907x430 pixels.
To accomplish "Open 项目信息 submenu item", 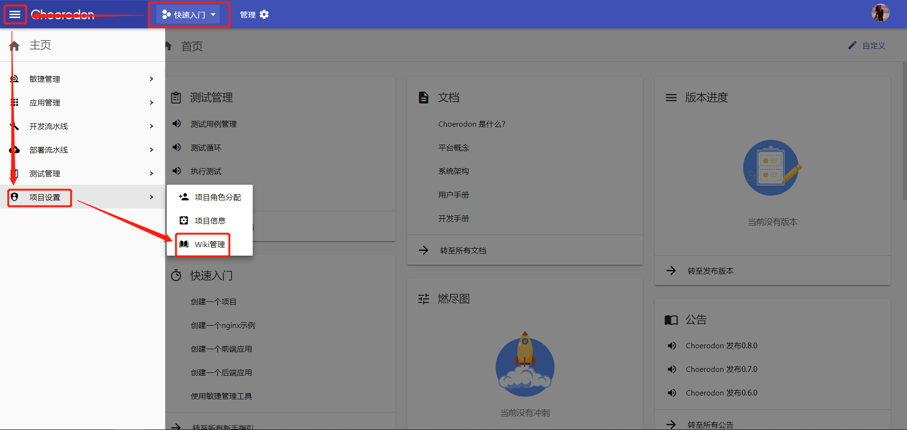I will (210, 221).
